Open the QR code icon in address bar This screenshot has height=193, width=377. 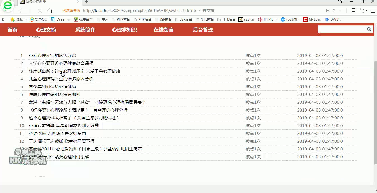click(x=328, y=11)
